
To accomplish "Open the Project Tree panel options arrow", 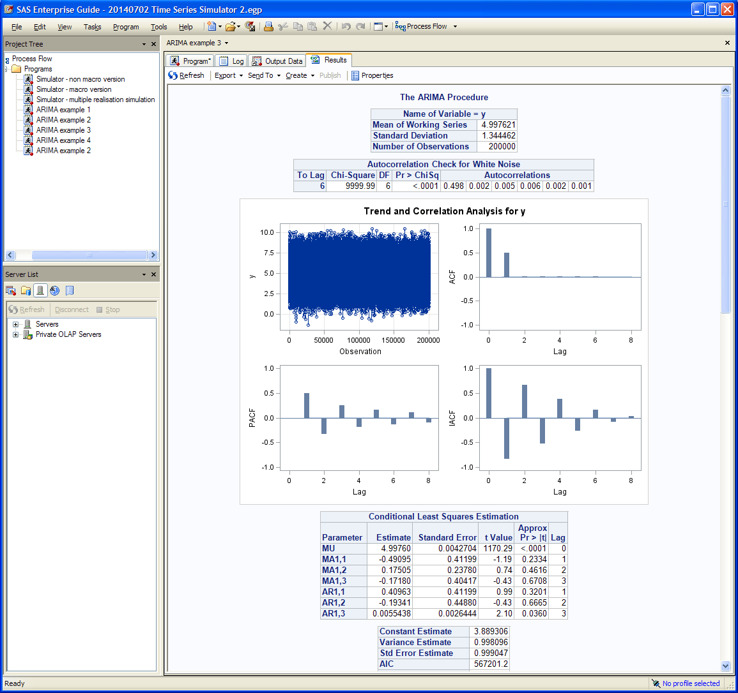I will click(x=144, y=44).
